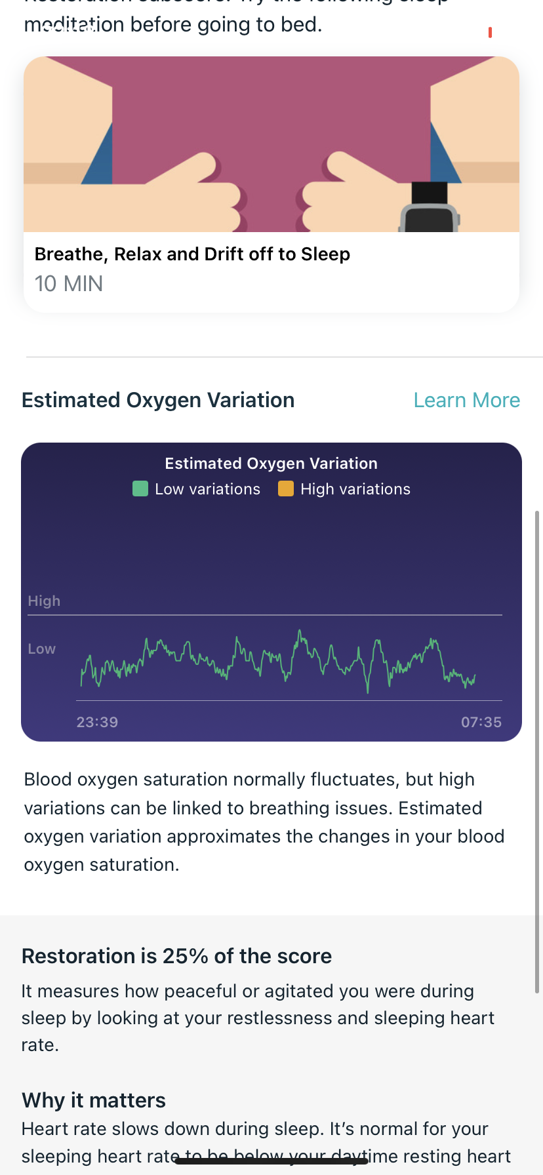Tap the orange High variations legend swatch
Viewport: 543px width, 1175px height.
coord(285,489)
